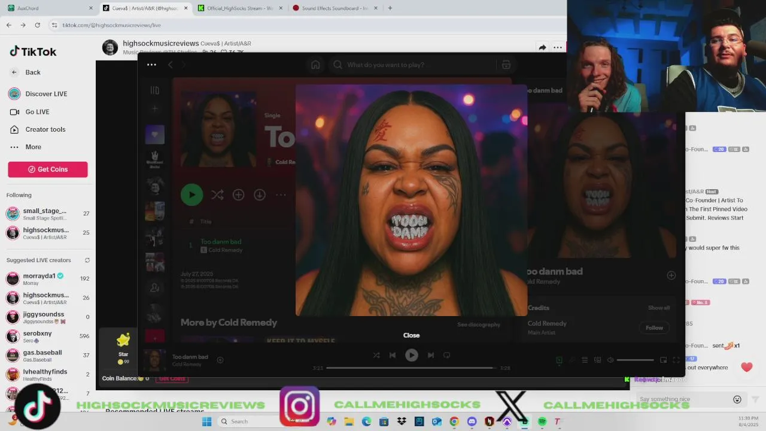Open Windows Start menu

click(206, 421)
